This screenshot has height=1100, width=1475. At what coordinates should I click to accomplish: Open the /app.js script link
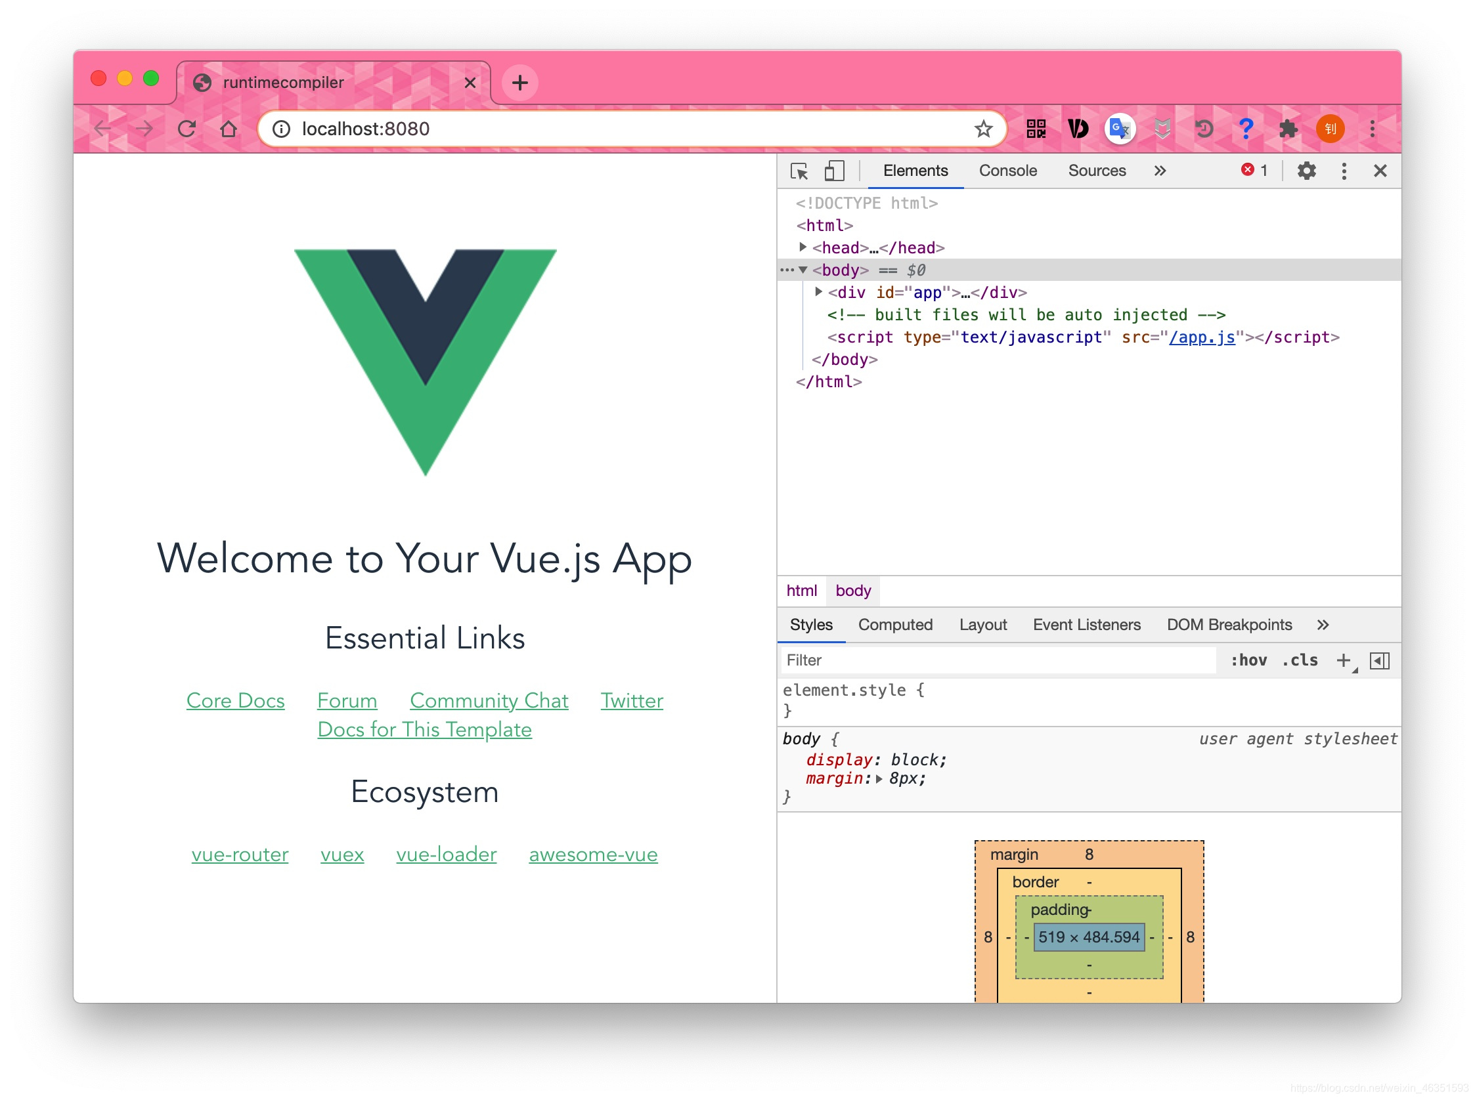(x=1201, y=337)
